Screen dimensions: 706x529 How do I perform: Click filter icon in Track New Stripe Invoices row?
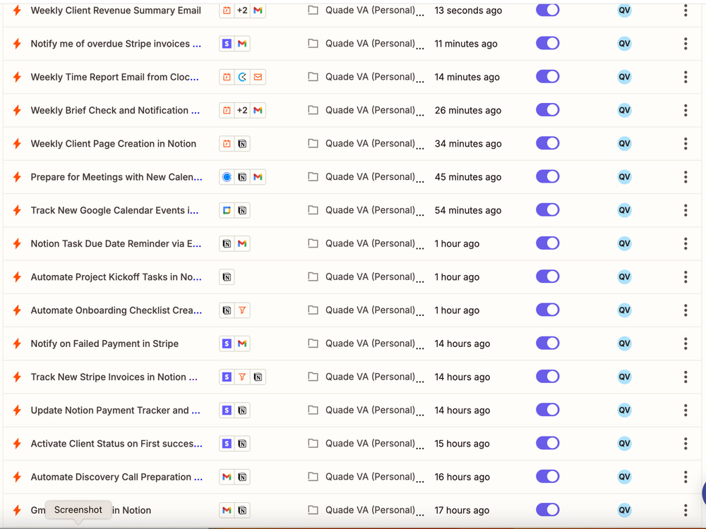click(242, 377)
